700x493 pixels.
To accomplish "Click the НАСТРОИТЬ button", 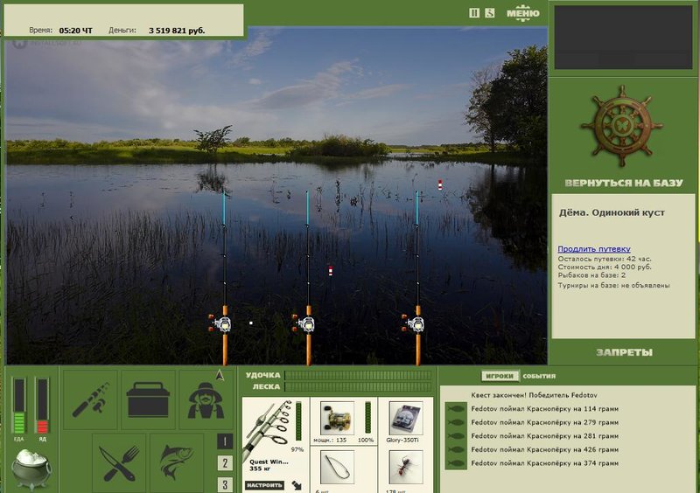I will pos(265,485).
